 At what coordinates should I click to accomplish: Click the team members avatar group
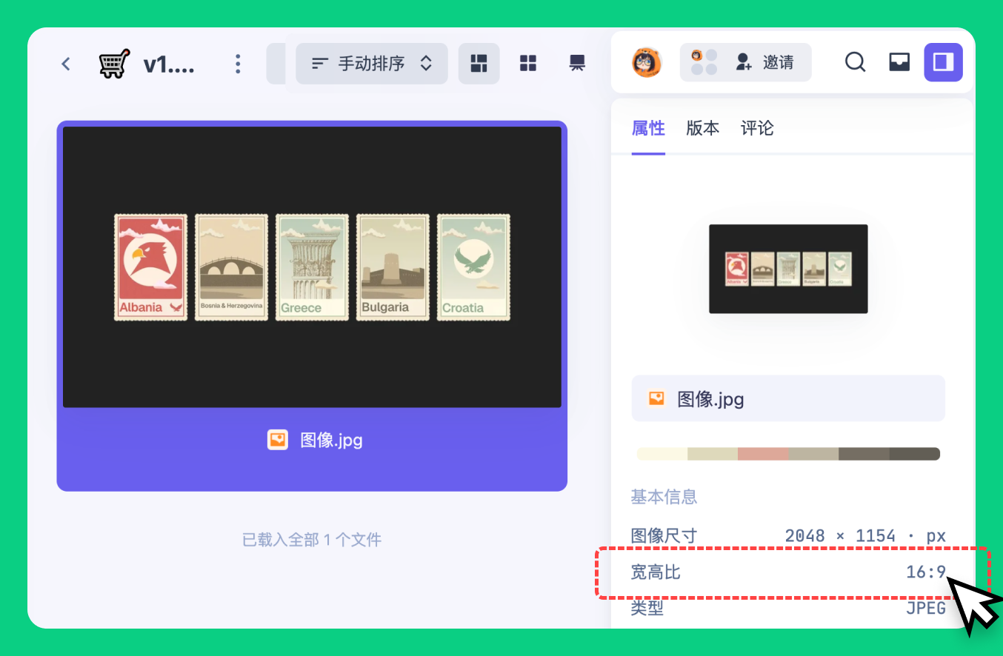pyautogui.click(x=704, y=62)
